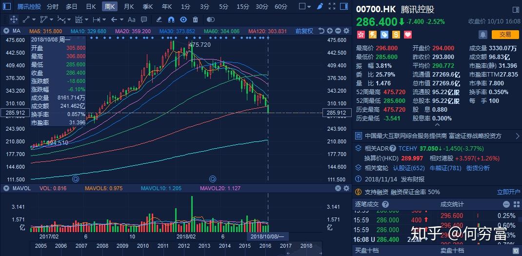The width and height of the screenshot is (522, 256).
Task: Expand the MAVOL indicator dropdown
Action: point(6,188)
